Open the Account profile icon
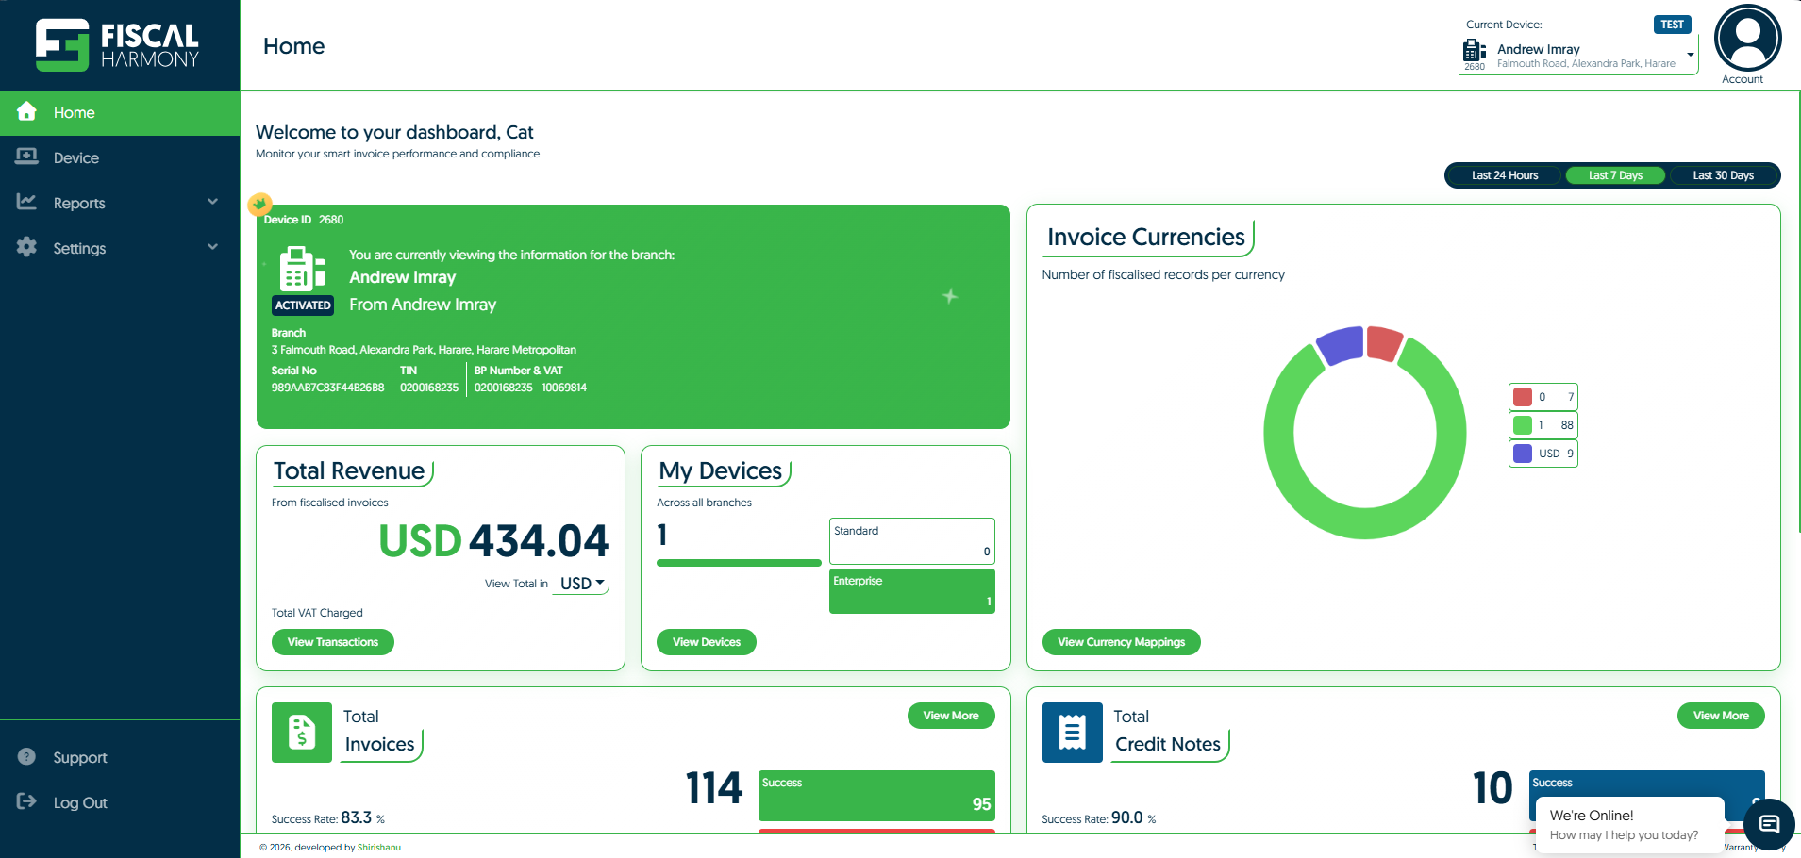The height and width of the screenshot is (858, 1801). coord(1747,39)
